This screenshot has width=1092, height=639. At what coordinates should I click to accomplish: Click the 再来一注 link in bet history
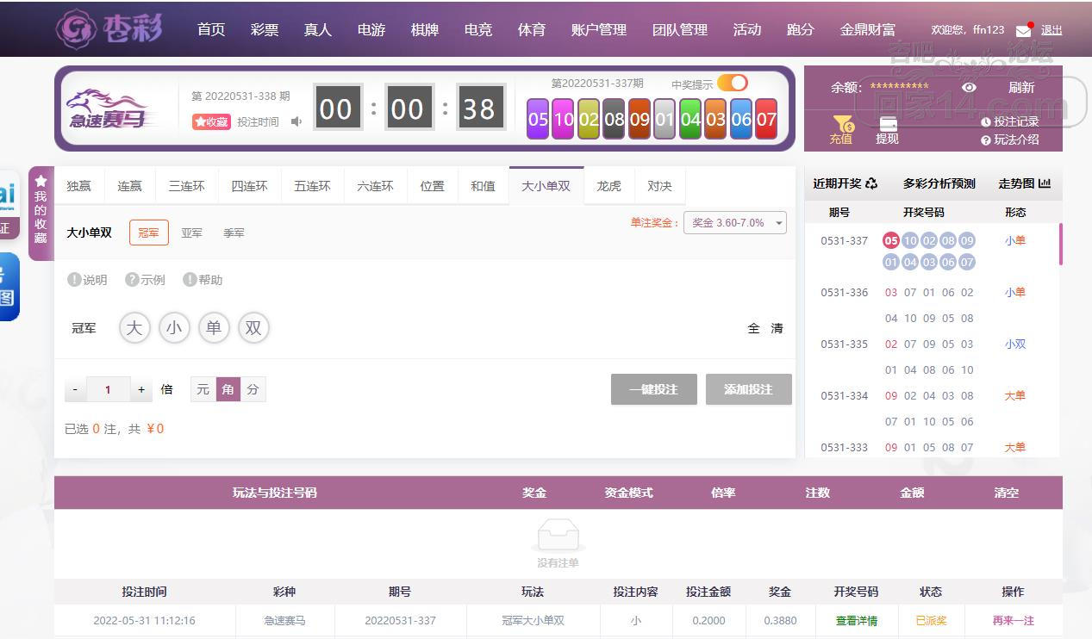[1013, 620]
